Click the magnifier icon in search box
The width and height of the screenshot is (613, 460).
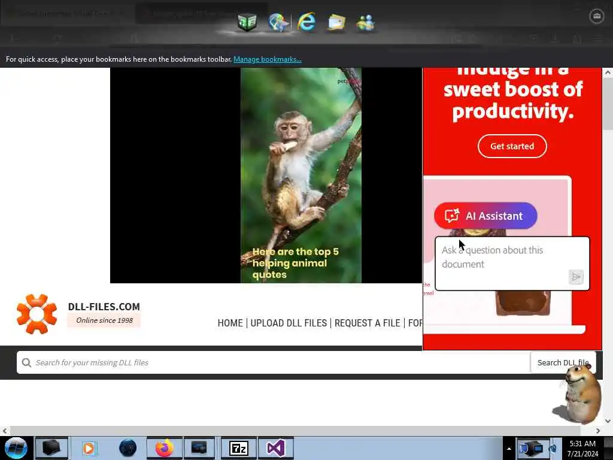pos(26,362)
